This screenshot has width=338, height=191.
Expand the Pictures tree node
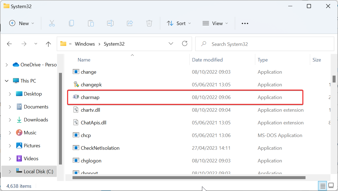[x=10, y=146]
